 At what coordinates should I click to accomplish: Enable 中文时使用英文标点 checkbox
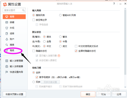[x=76, y=46]
